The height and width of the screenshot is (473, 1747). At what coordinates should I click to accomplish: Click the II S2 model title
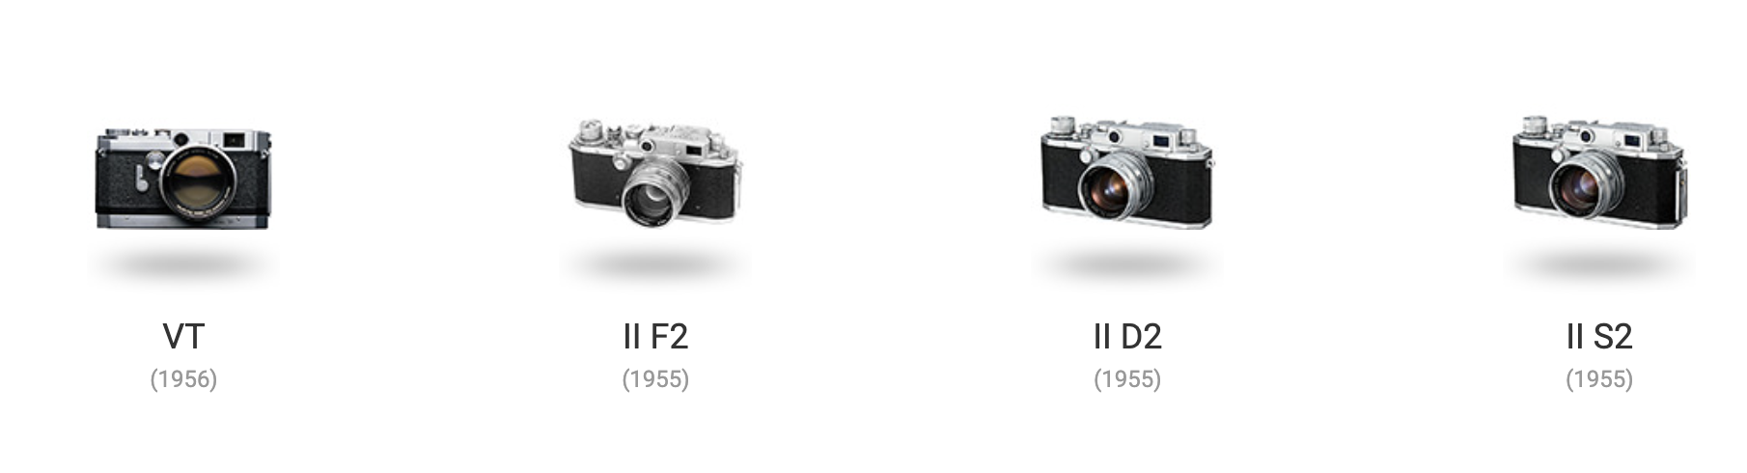tap(1599, 336)
